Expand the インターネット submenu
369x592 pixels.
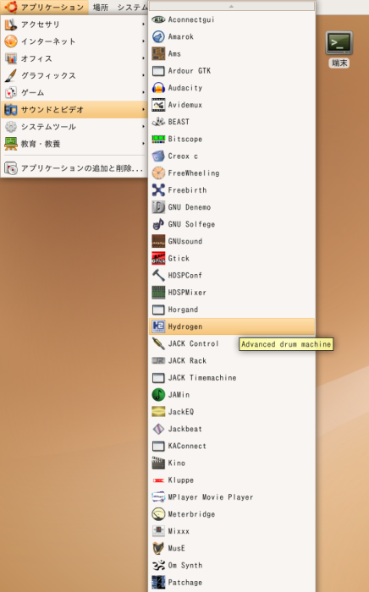point(74,41)
